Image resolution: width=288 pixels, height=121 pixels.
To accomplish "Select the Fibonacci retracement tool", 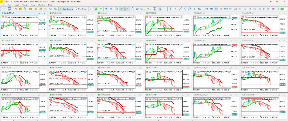I will [x=190, y=9].
